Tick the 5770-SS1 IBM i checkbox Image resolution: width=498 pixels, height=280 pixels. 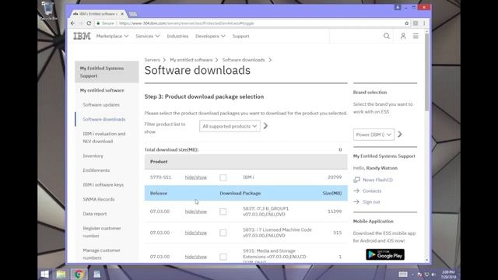tap(223, 177)
